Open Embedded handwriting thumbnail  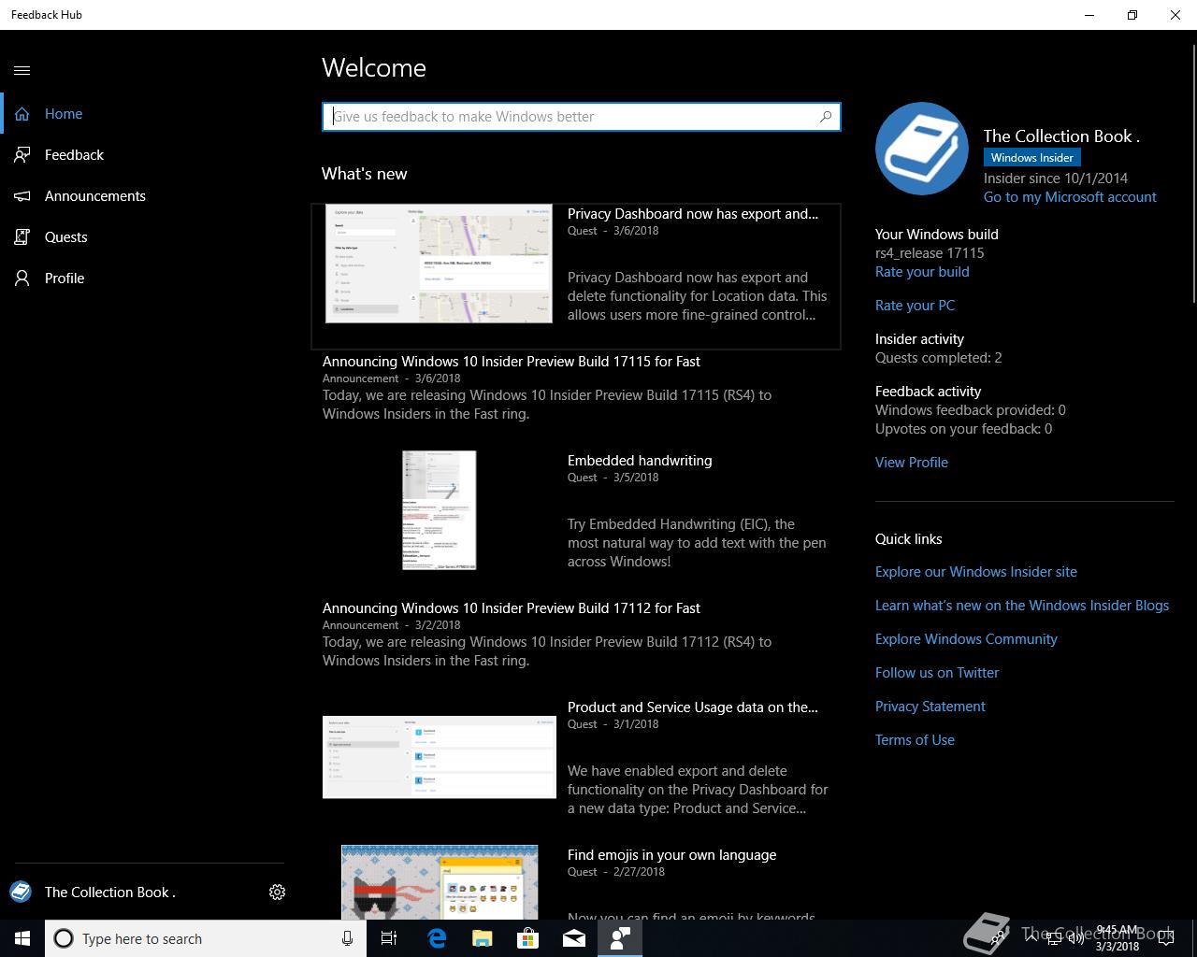pos(440,510)
